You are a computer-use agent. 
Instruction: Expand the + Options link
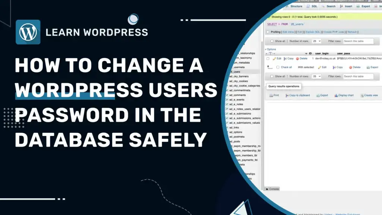pyautogui.click(x=270, y=49)
